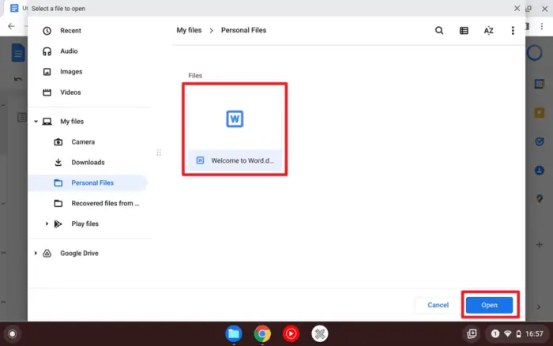Click the Cancel button

[x=438, y=305]
